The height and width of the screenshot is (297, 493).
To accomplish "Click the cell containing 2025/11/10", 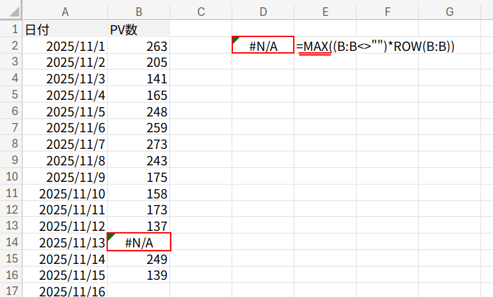I will (65, 193).
